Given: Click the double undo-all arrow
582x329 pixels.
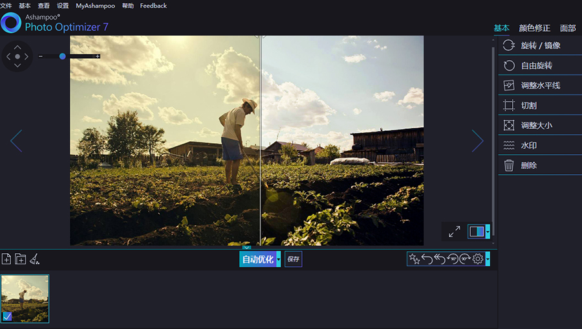Looking at the screenshot, I should pyautogui.click(x=440, y=259).
